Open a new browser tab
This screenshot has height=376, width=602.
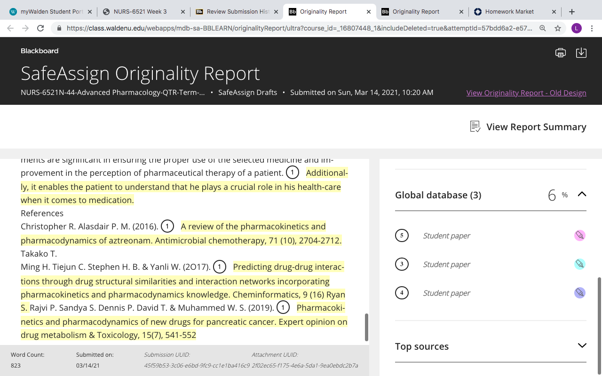point(572,12)
